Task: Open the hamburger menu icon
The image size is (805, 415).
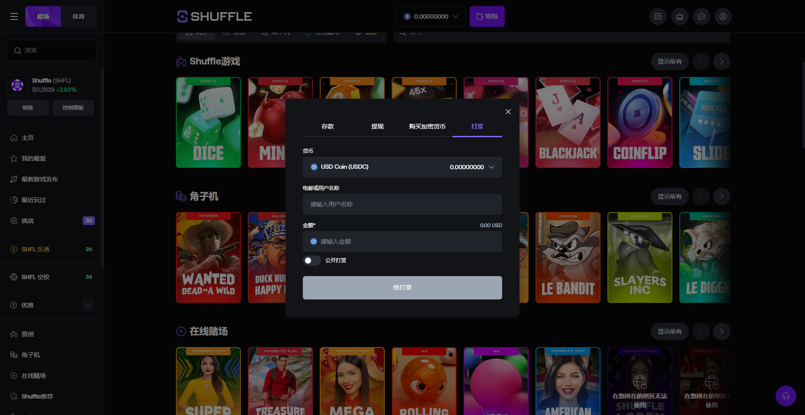Action: pos(14,16)
